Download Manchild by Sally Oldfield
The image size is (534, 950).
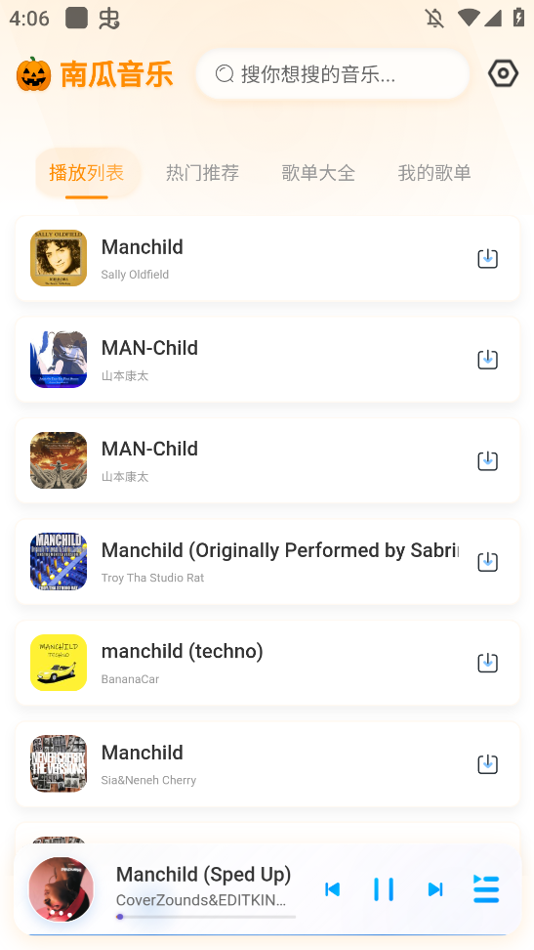click(x=487, y=259)
